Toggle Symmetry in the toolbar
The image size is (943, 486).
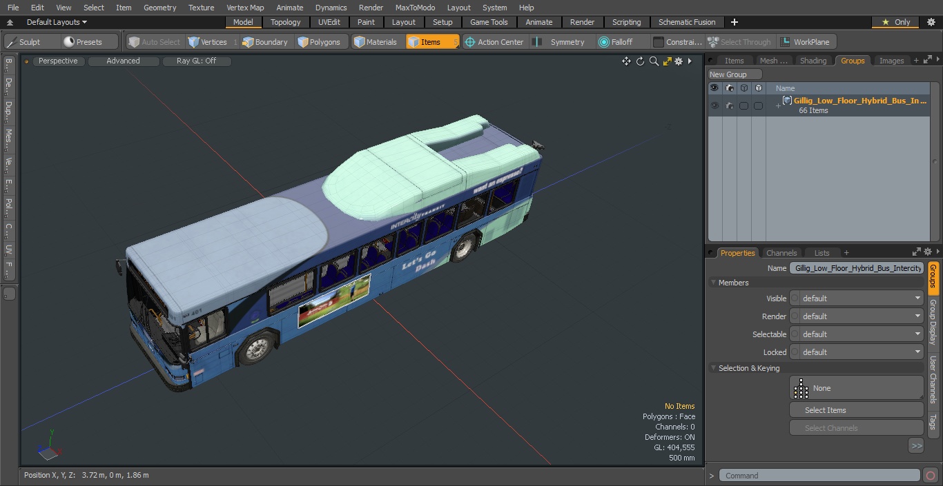(561, 42)
